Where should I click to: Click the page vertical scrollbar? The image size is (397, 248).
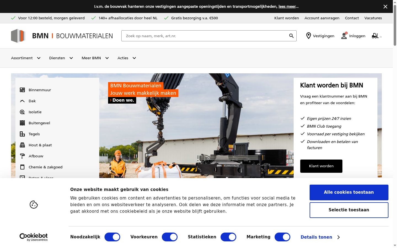395,25
